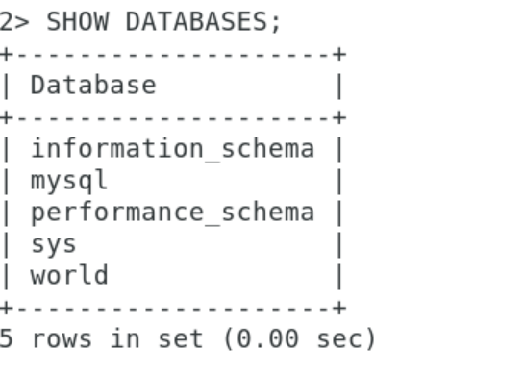
Task: Click the "2>" prompt marker
Action: click(x=14, y=22)
